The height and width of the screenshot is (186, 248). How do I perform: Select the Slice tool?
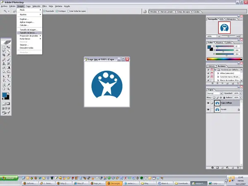[8, 55]
